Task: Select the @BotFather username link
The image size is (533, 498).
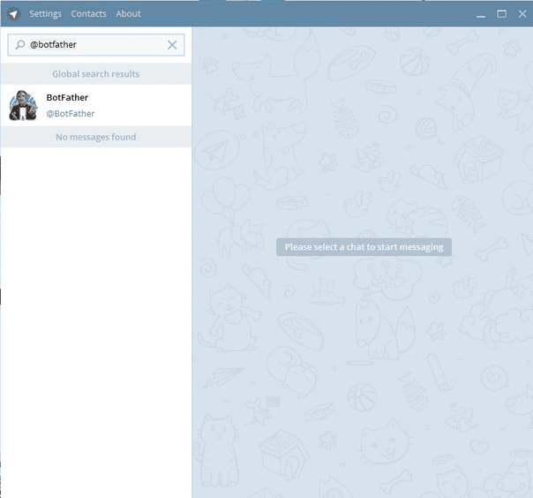Action: pos(70,114)
